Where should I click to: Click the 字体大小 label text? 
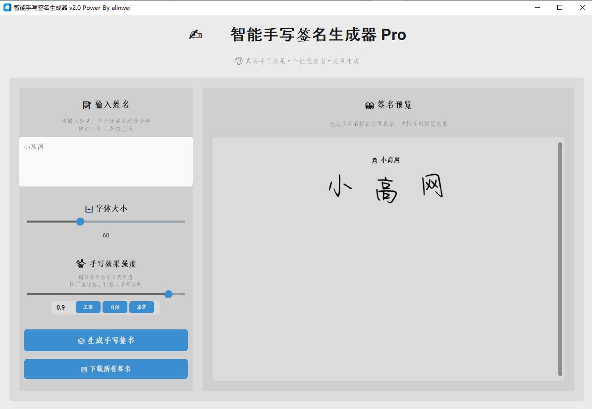pos(111,209)
